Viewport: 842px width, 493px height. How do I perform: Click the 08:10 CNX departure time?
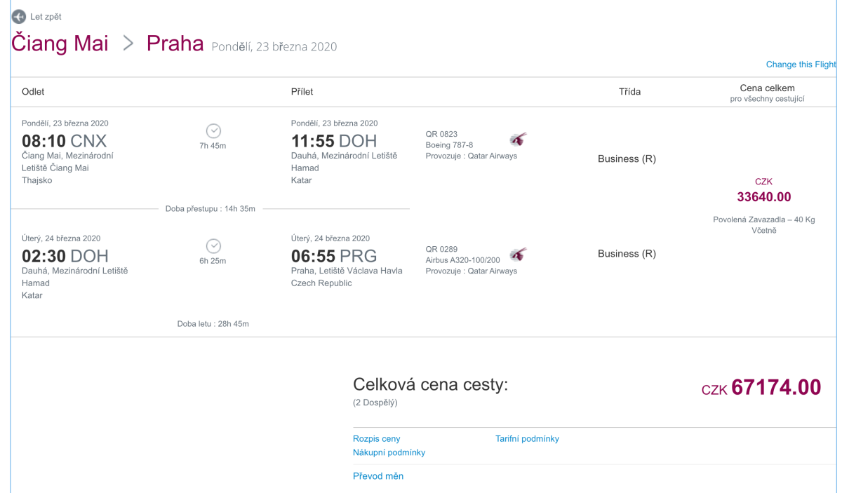pos(64,140)
